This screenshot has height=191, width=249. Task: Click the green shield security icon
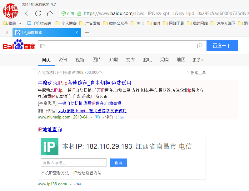click(x=63, y=13)
